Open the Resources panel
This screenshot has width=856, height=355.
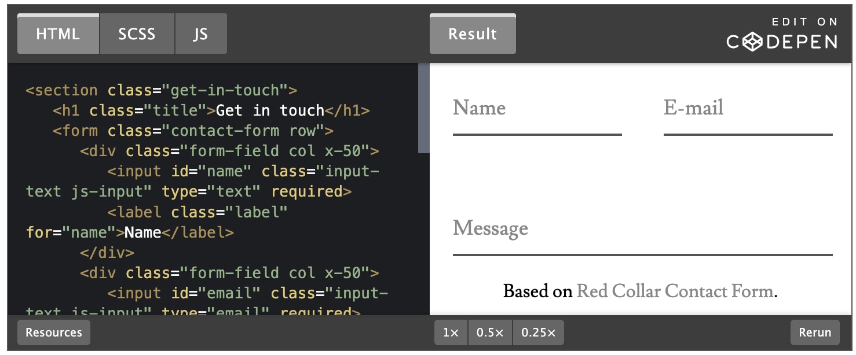(x=54, y=332)
